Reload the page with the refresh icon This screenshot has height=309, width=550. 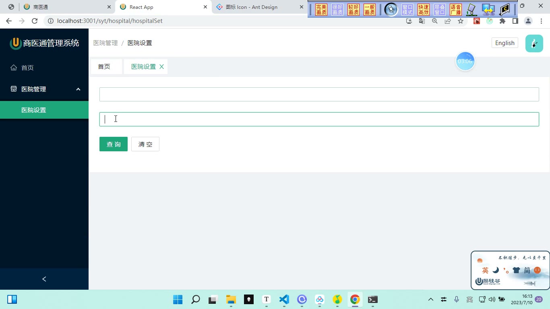35,21
